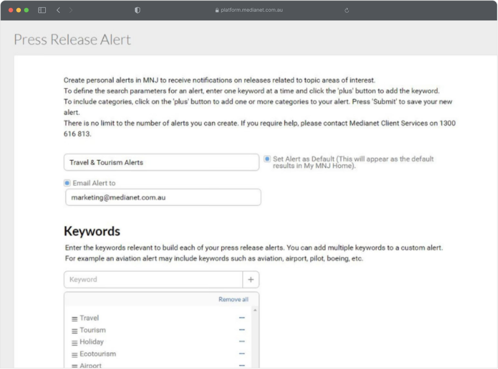Remove the Tourism keyword with minus icon
498x369 pixels.
[x=242, y=330]
